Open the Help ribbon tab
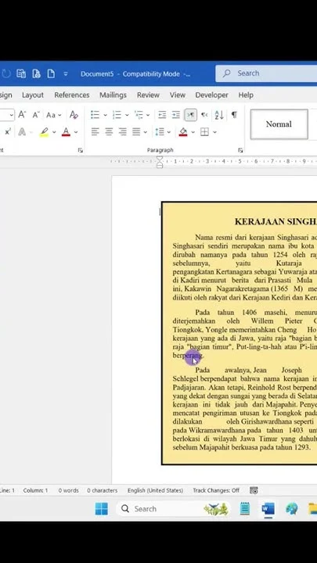This screenshot has height=563, width=317. tap(246, 95)
